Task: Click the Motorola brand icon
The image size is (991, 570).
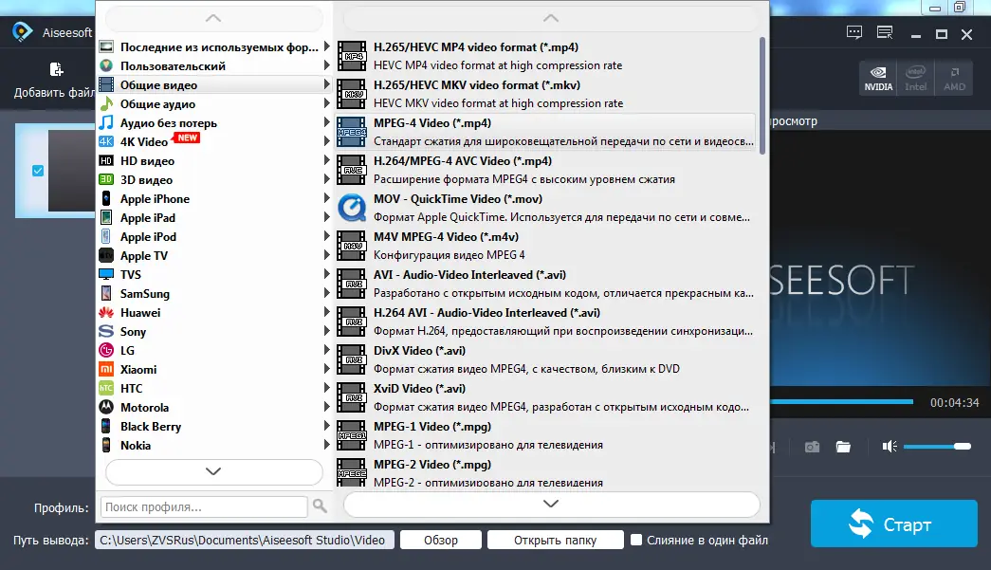Action: click(x=106, y=407)
